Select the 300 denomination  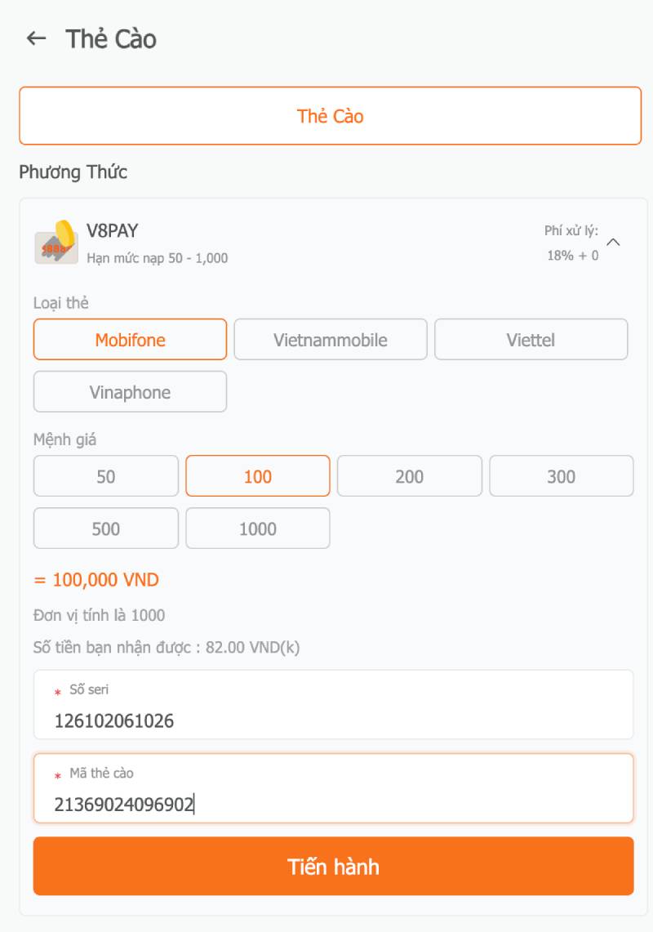click(x=561, y=476)
